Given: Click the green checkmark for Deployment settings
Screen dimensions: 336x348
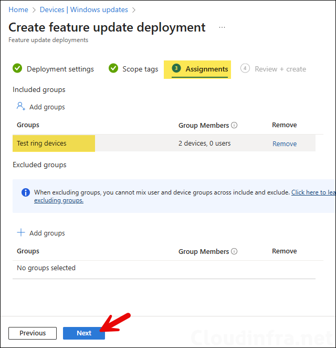Looking at the screenshot, I should [x=17, y=69].
